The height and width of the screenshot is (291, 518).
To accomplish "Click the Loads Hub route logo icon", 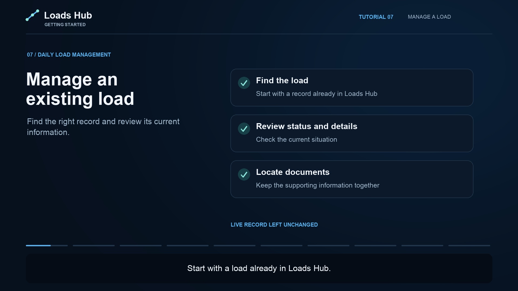I will tap(32, 15).
